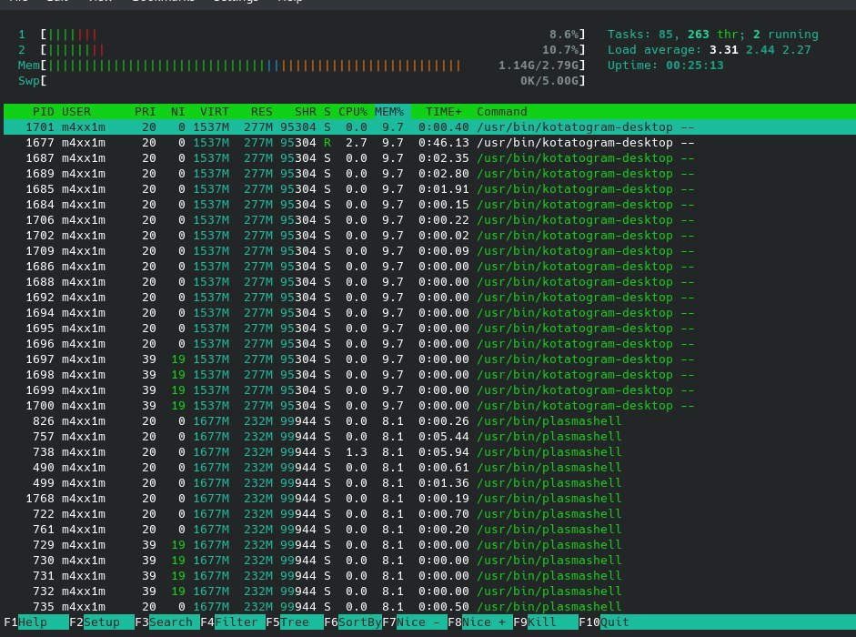Sort by the VIRT column header
This screenshot has width=856, height=637.
click(x=215, y=111)
